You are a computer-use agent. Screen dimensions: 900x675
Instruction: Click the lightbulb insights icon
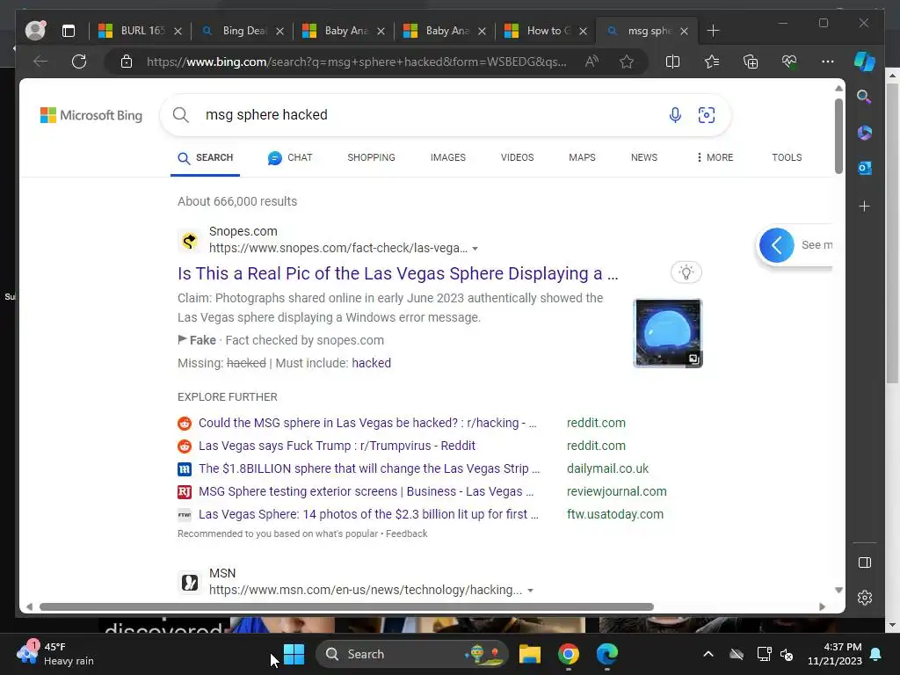[686, 272]
